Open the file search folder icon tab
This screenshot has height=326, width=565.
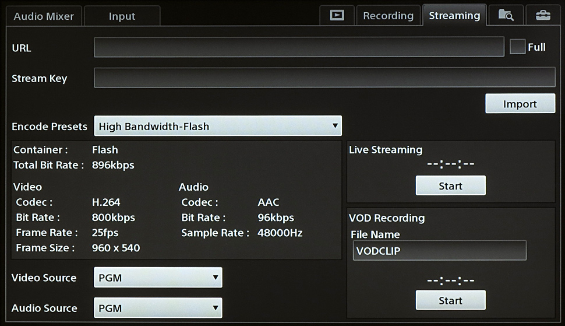click(506, 16)
